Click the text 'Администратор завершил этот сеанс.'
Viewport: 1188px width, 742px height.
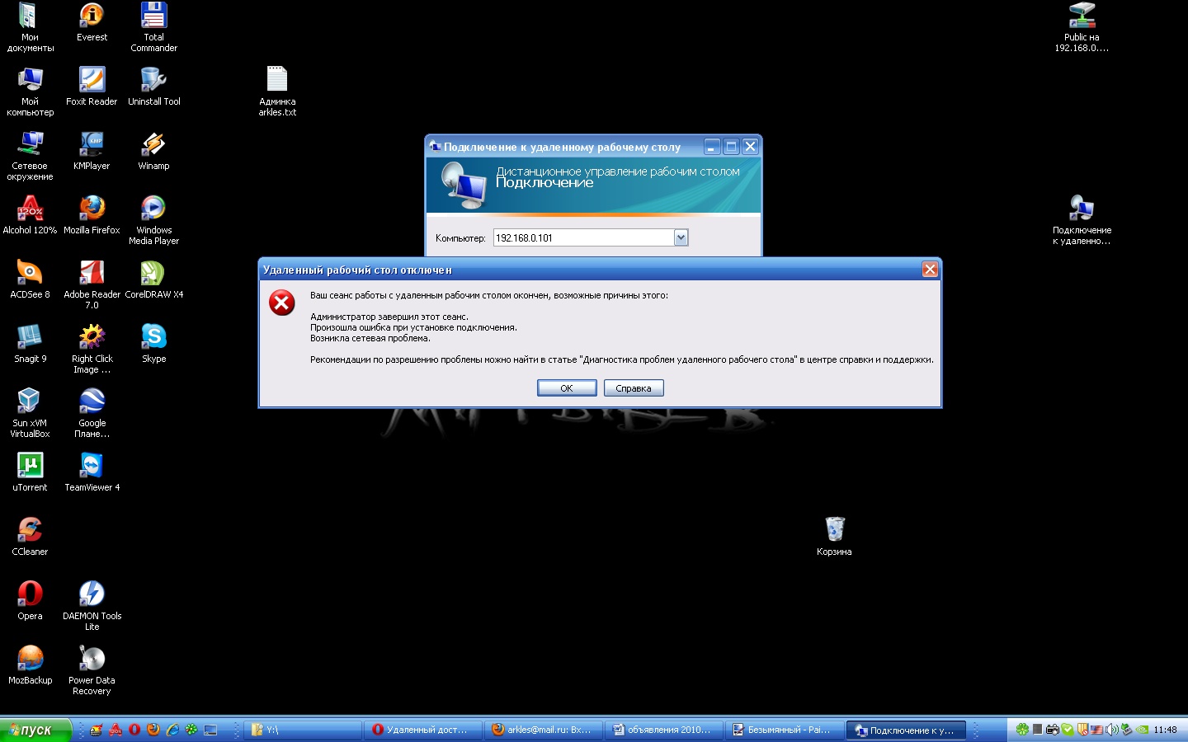389,317
